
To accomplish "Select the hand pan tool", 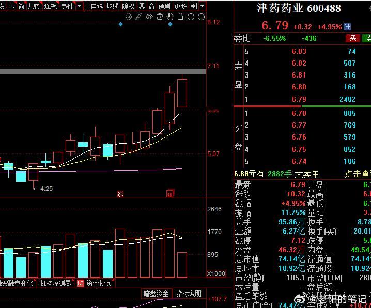I will point(170,17).
